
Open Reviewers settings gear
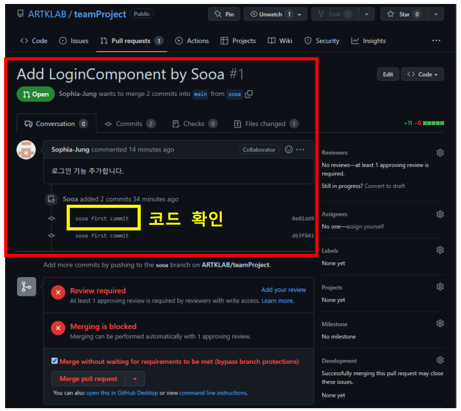click(440, 153)
